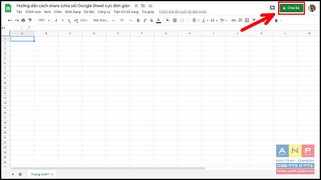This screenshot has height=180, width=321.
Task: Select the Paint format tool
Action: coord(30,20)
